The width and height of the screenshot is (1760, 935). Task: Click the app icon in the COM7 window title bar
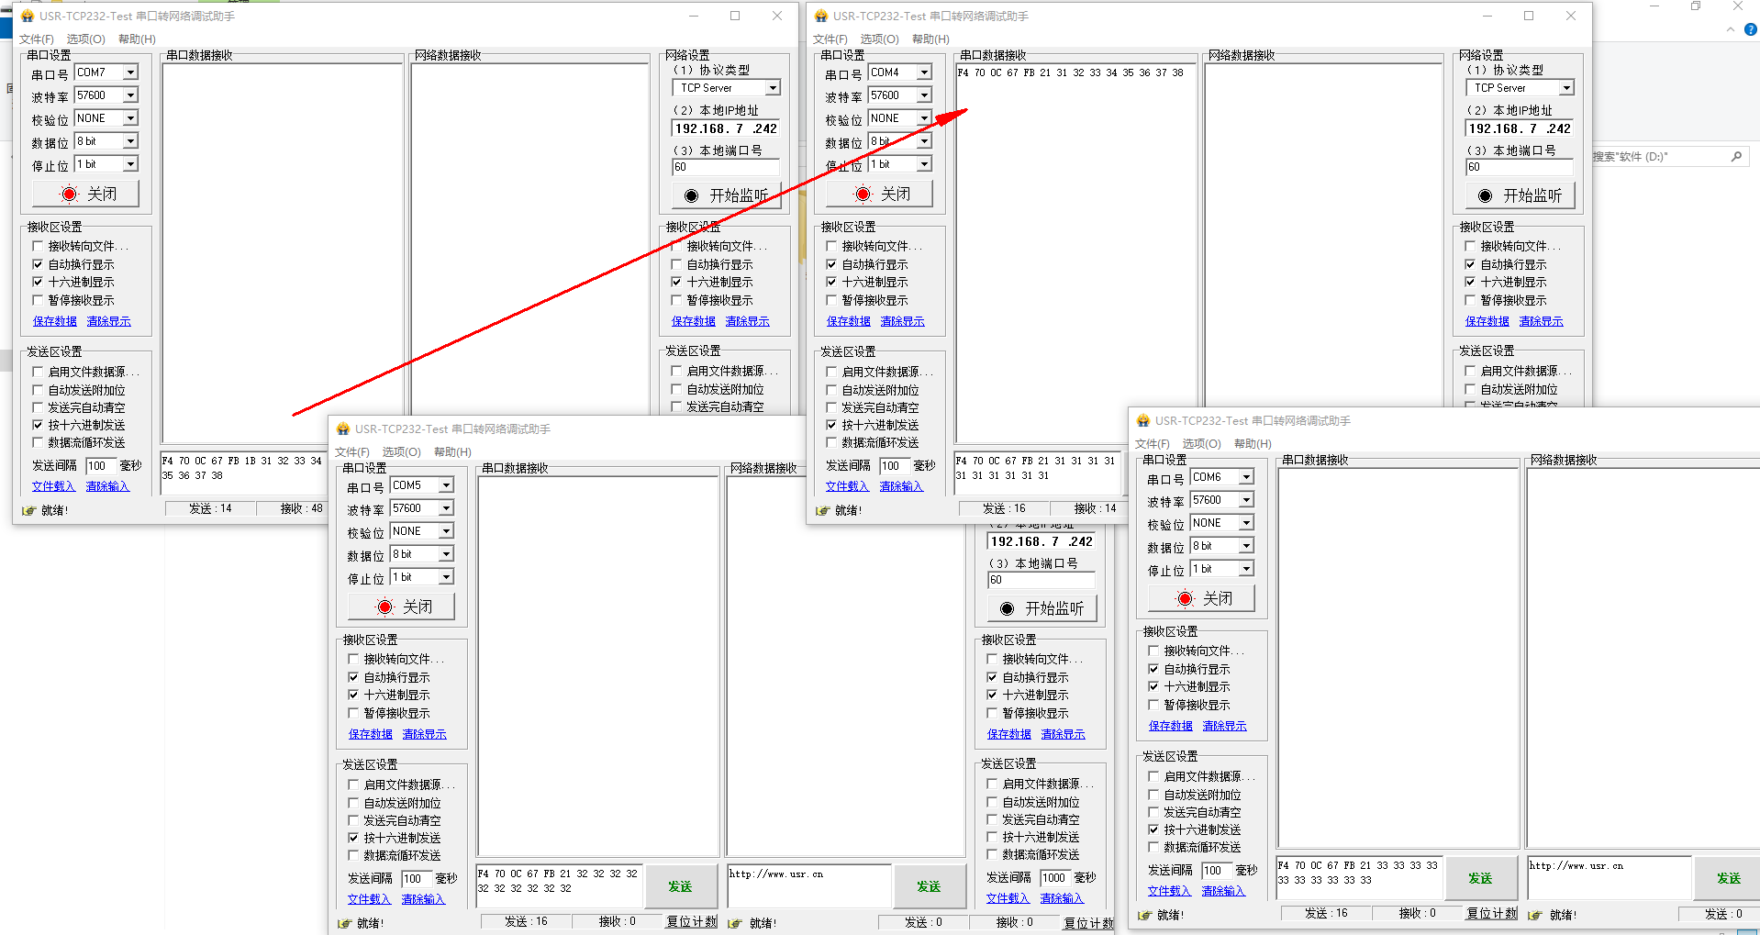28,16
